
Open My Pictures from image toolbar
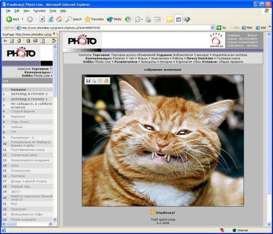click(x=106, y=81)
